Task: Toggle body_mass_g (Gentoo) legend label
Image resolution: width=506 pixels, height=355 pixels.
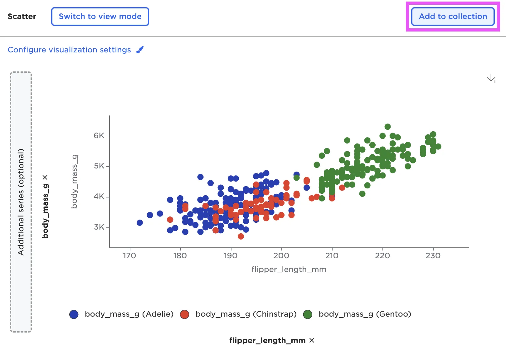Action: tap(365, 314)
